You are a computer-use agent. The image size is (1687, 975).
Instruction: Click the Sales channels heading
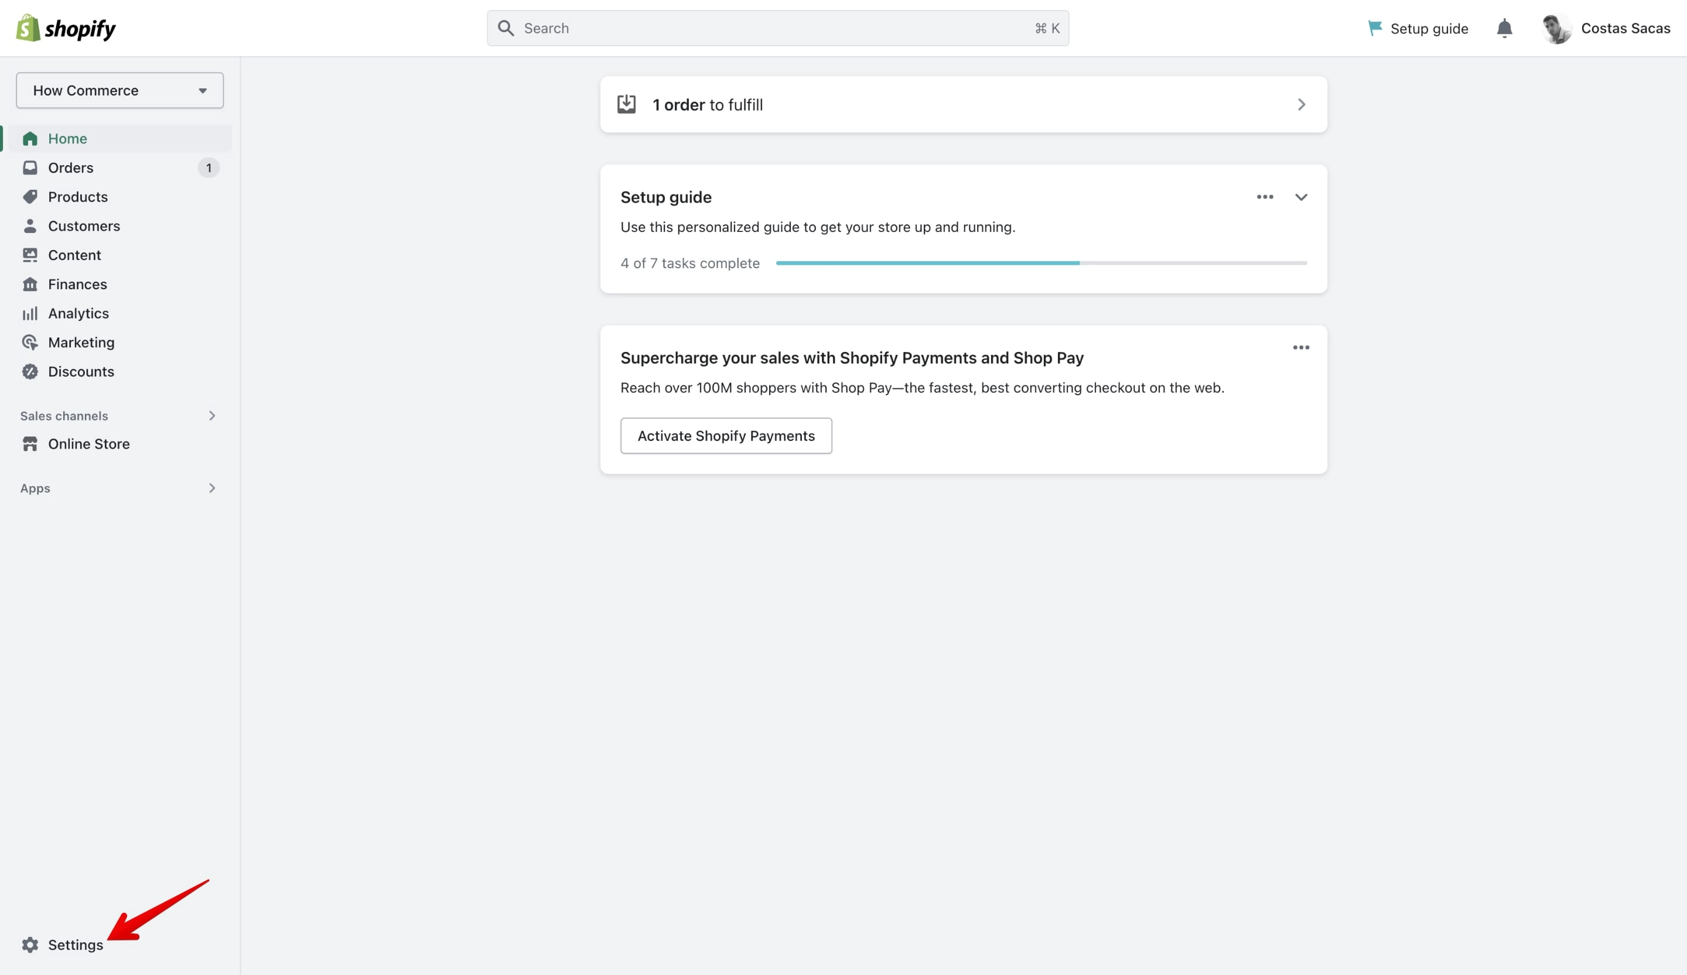point(64,416)
